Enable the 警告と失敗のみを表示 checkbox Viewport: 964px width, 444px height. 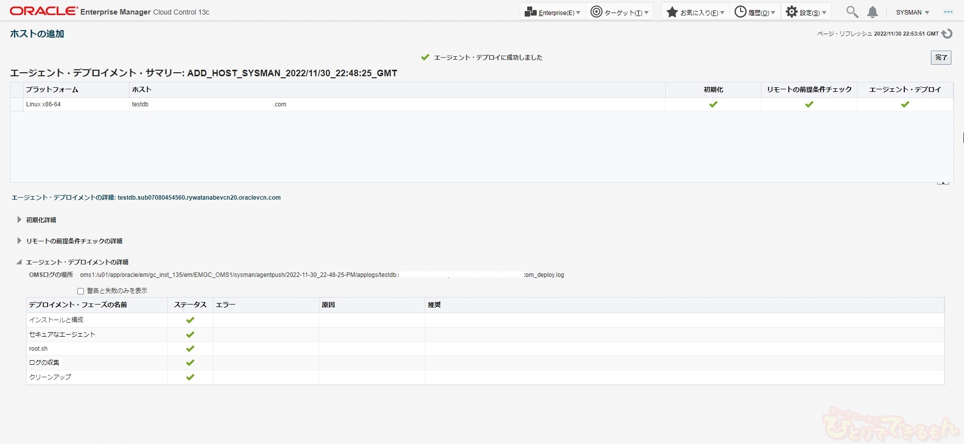click(x=80, y=291)
